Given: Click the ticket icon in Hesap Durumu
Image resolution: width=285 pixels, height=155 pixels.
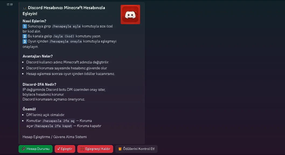Looking at the screenshot, I should pos(24,149).
